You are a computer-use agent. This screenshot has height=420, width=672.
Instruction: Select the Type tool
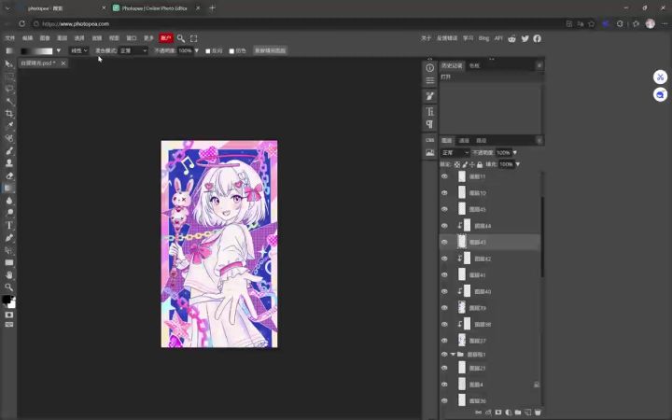[8, 225]
